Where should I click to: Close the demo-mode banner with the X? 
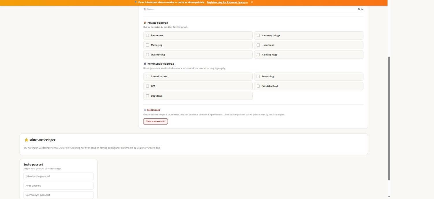point(252,2)
